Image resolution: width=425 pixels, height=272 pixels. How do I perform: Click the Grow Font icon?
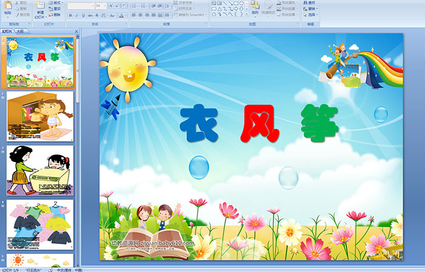coord(111,6)
